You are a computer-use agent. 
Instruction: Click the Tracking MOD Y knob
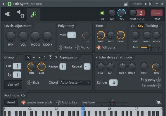click(156, 35)
